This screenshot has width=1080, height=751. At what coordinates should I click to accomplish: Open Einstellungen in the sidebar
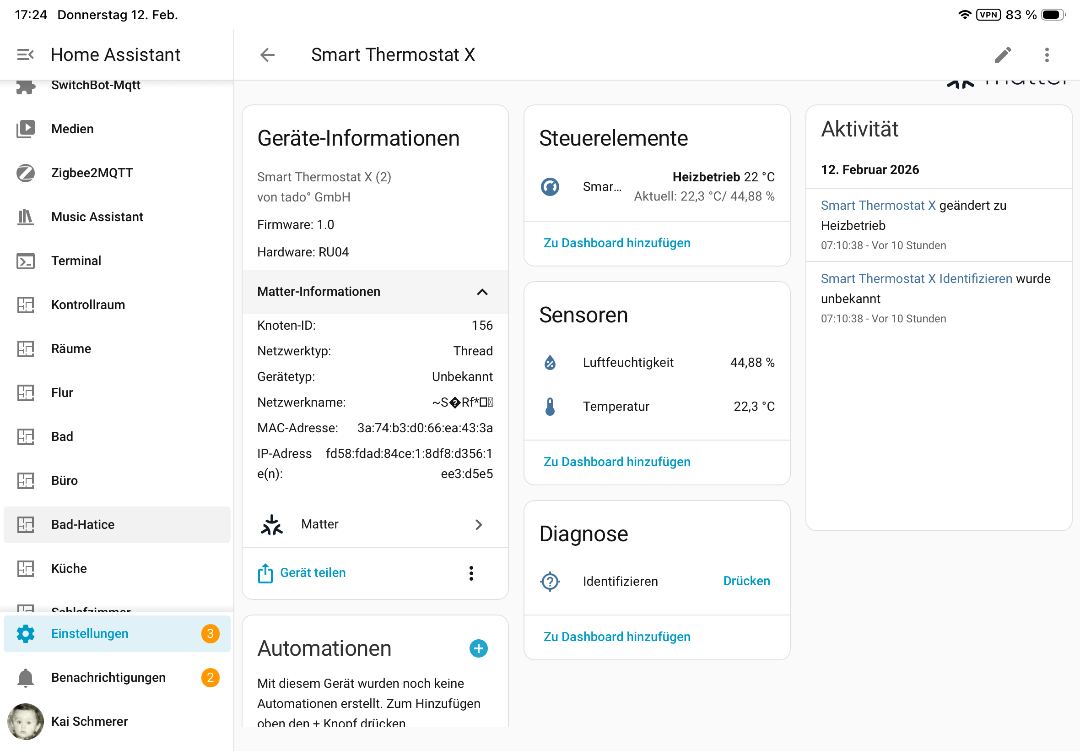90,633
